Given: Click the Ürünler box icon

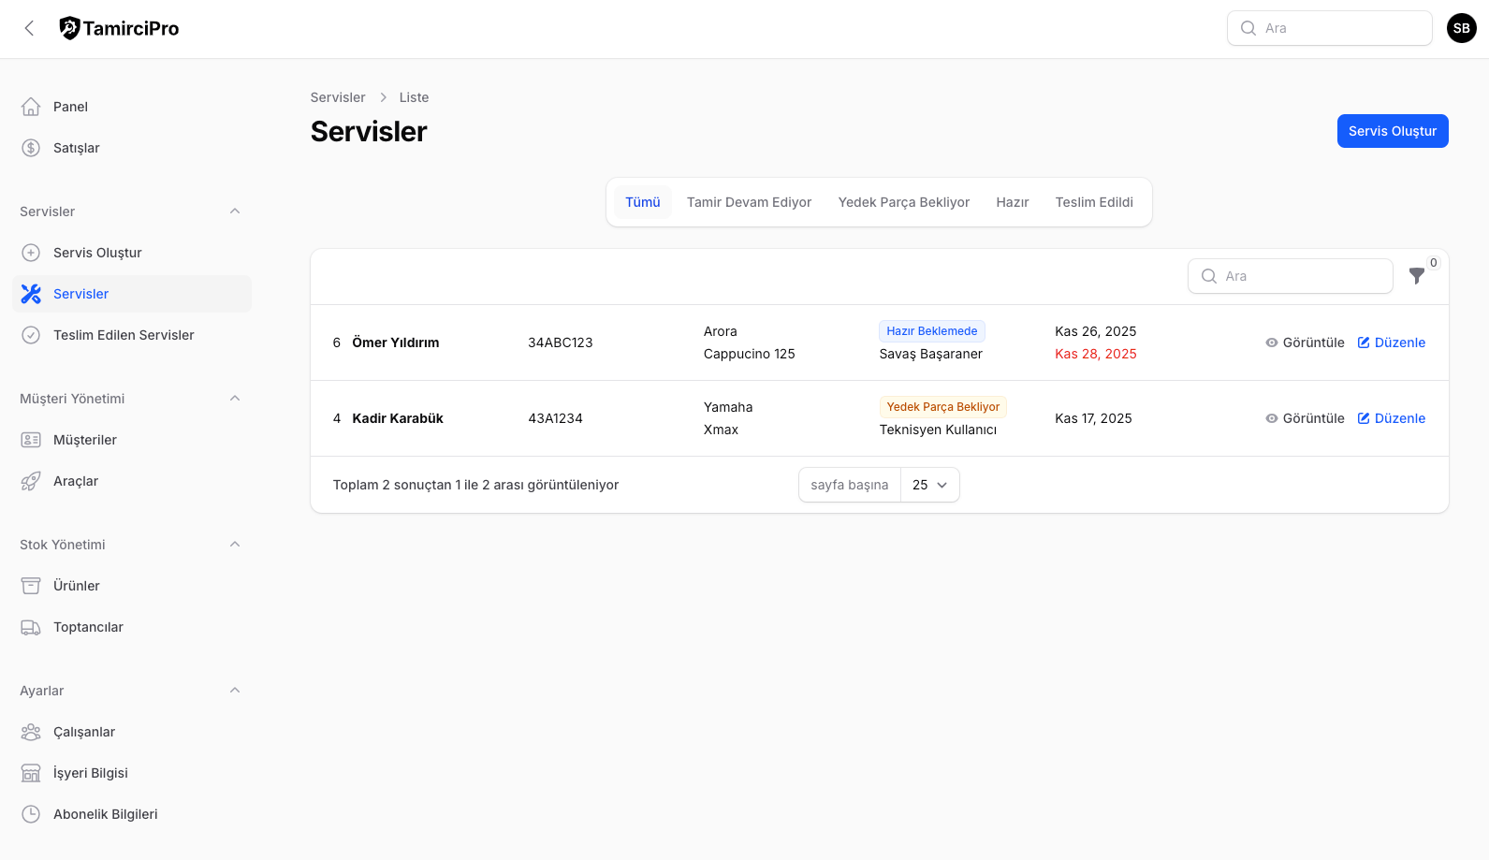Looking at the screenshot, I should click(x=31, y=586).
